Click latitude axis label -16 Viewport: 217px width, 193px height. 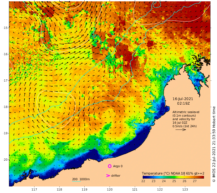click(x=5, y=54)
